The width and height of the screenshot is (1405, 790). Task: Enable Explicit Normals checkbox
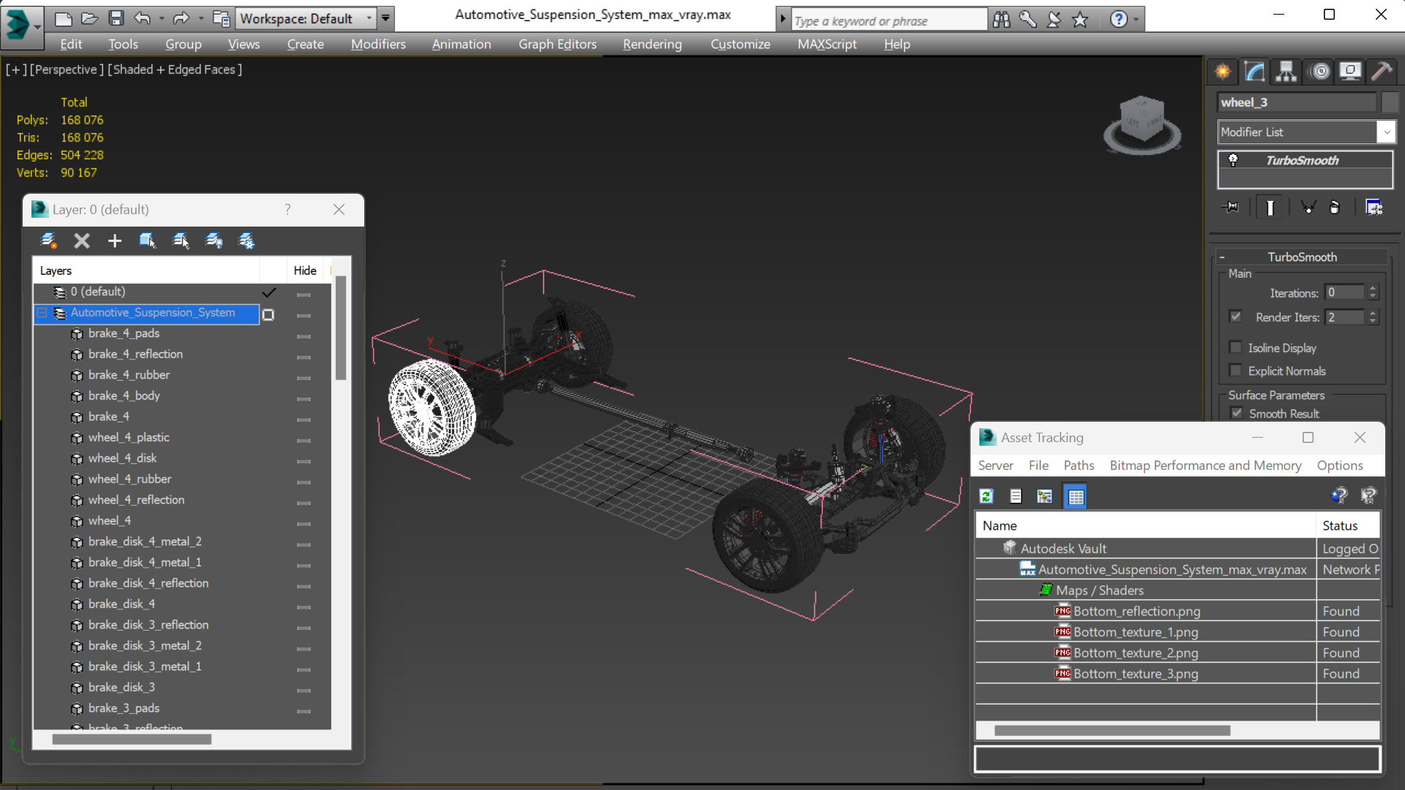point(1236,371)
